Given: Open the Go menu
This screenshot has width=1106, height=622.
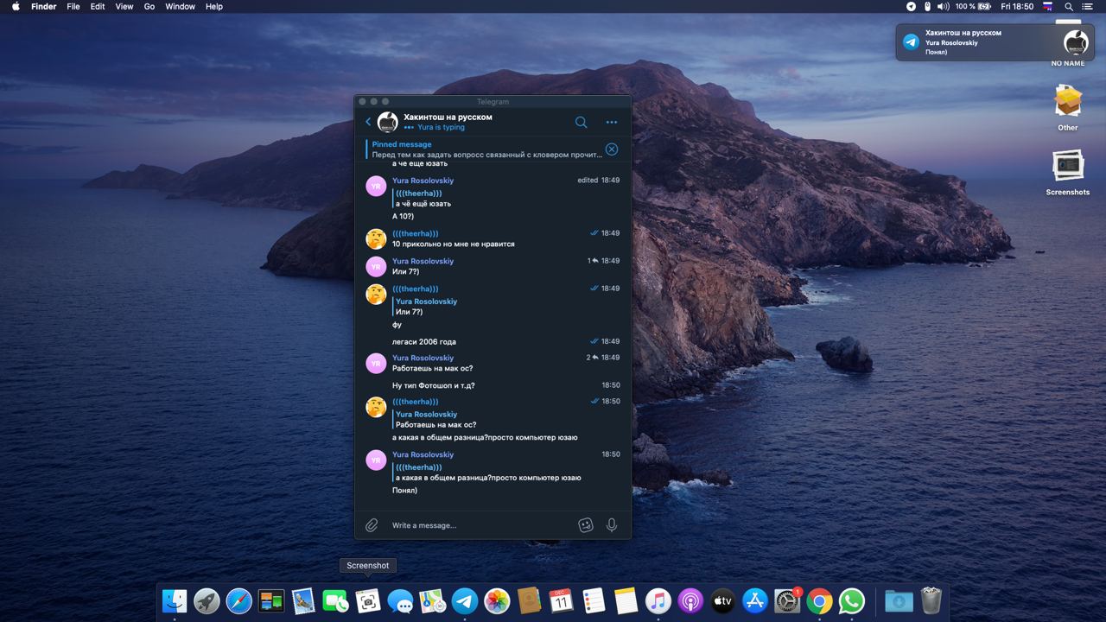Looking at the screenshot, I should coord(149,6).
